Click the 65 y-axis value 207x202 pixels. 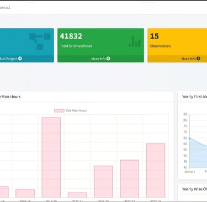[x=185, y=138]
